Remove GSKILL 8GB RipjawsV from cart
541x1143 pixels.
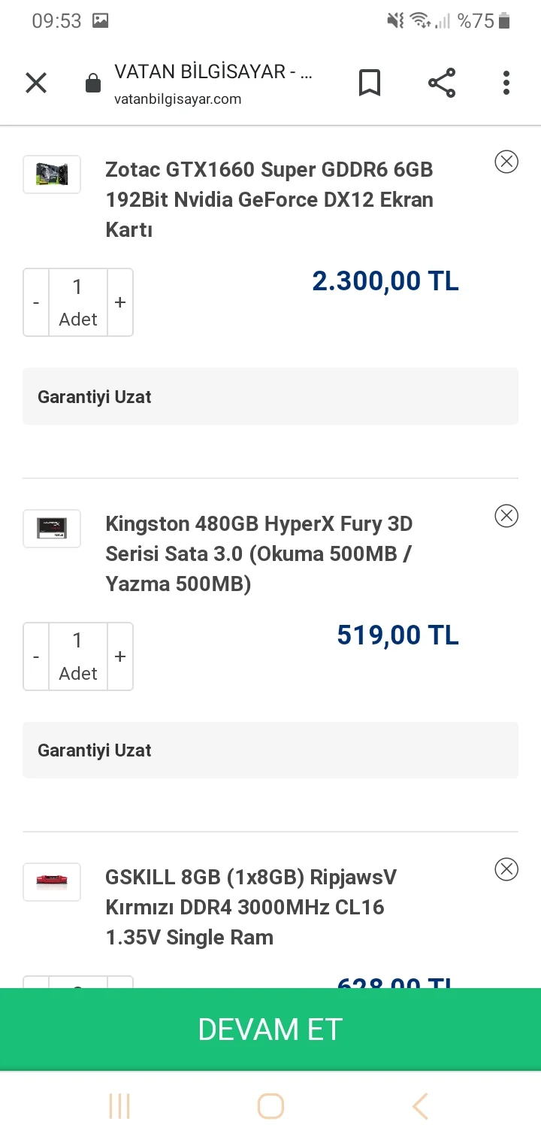point(506,869)
